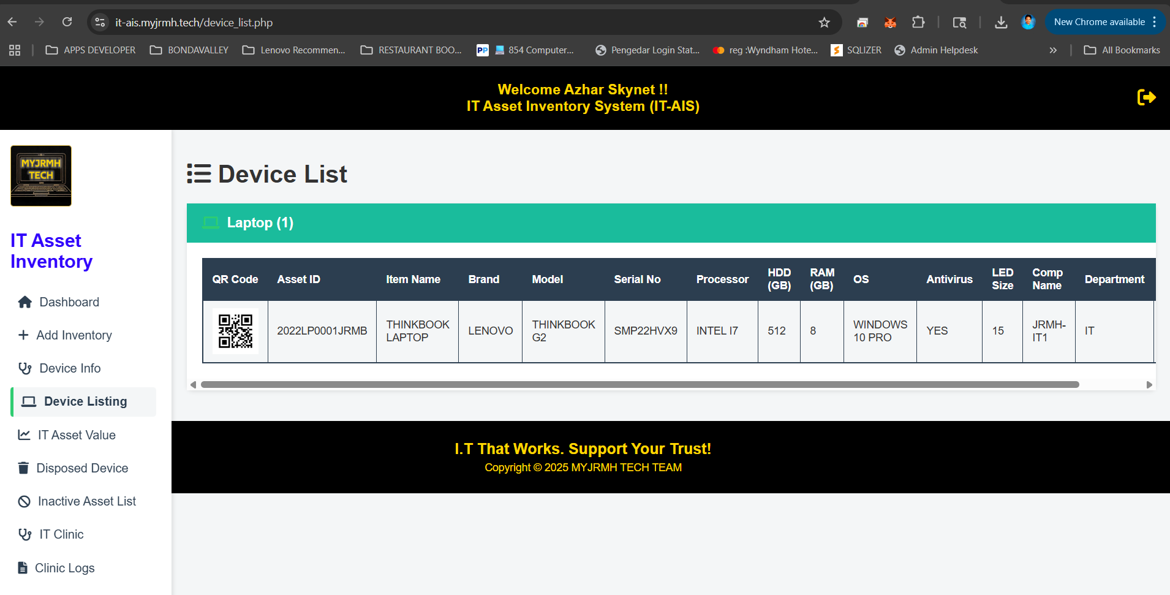Reload the page using refresh icon
Image resolution: width=1170 pixels, height=595 pixels.
point(67,23)
